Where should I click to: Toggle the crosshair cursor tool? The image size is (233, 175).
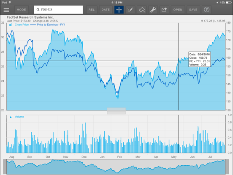(x=119, y=10)
